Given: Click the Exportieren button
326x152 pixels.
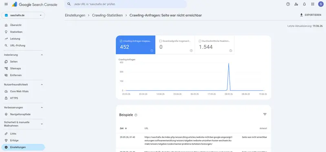Looking at the screenshot, I should [311, 15].
